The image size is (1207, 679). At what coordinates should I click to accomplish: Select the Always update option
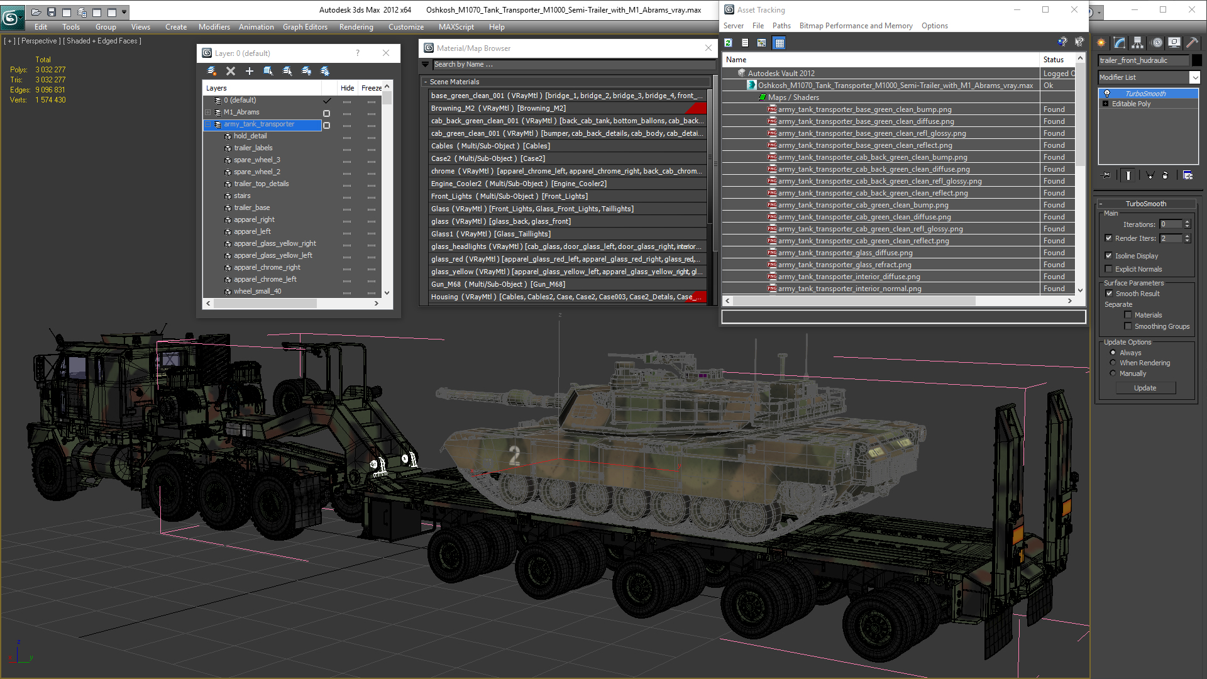[x=1113, y=353]
